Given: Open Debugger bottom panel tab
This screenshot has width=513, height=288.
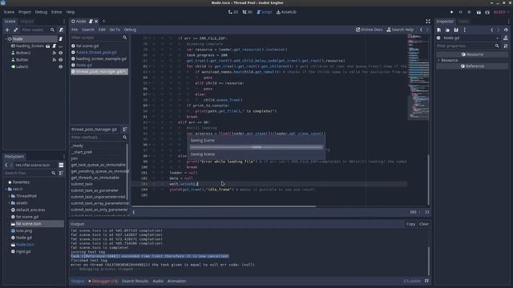Looking at the screenshot, I should pos(103,281).
